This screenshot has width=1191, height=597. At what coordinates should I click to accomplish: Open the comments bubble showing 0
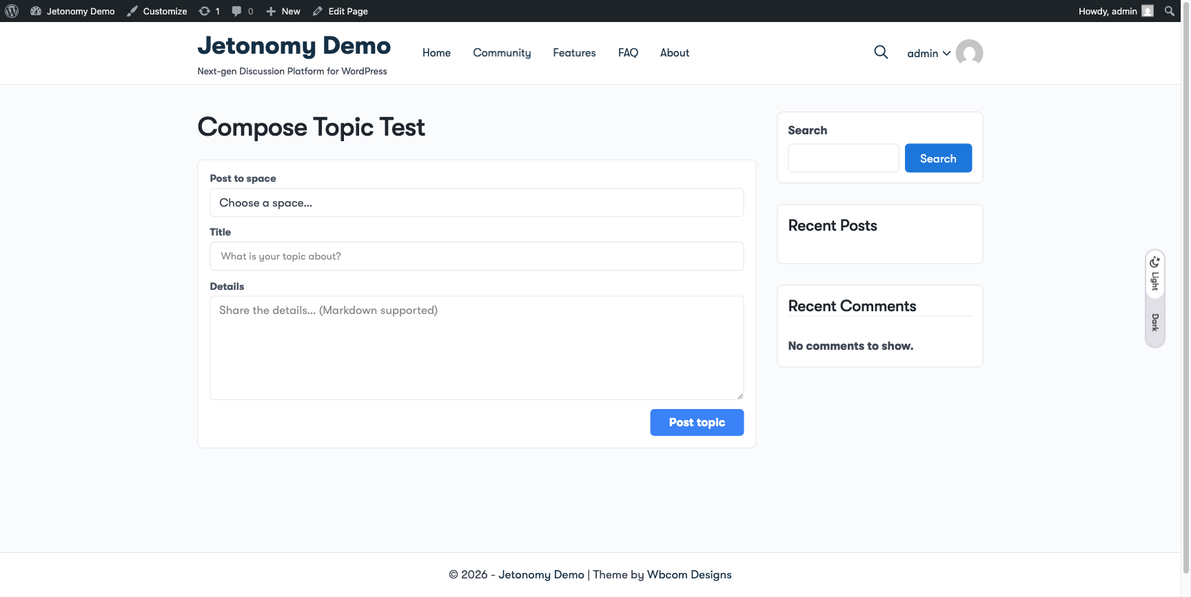click(x=243, y=11)
